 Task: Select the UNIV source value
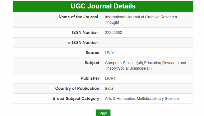(x=110, y=53)
